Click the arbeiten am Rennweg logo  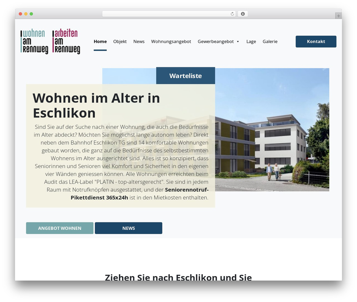click(66, 42)
